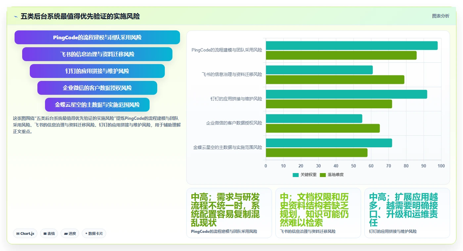The height and width of the screenshot is (251, 463).
Task: Toggle the 关键权重 legend swatch
Action: [x=296, y=175]
